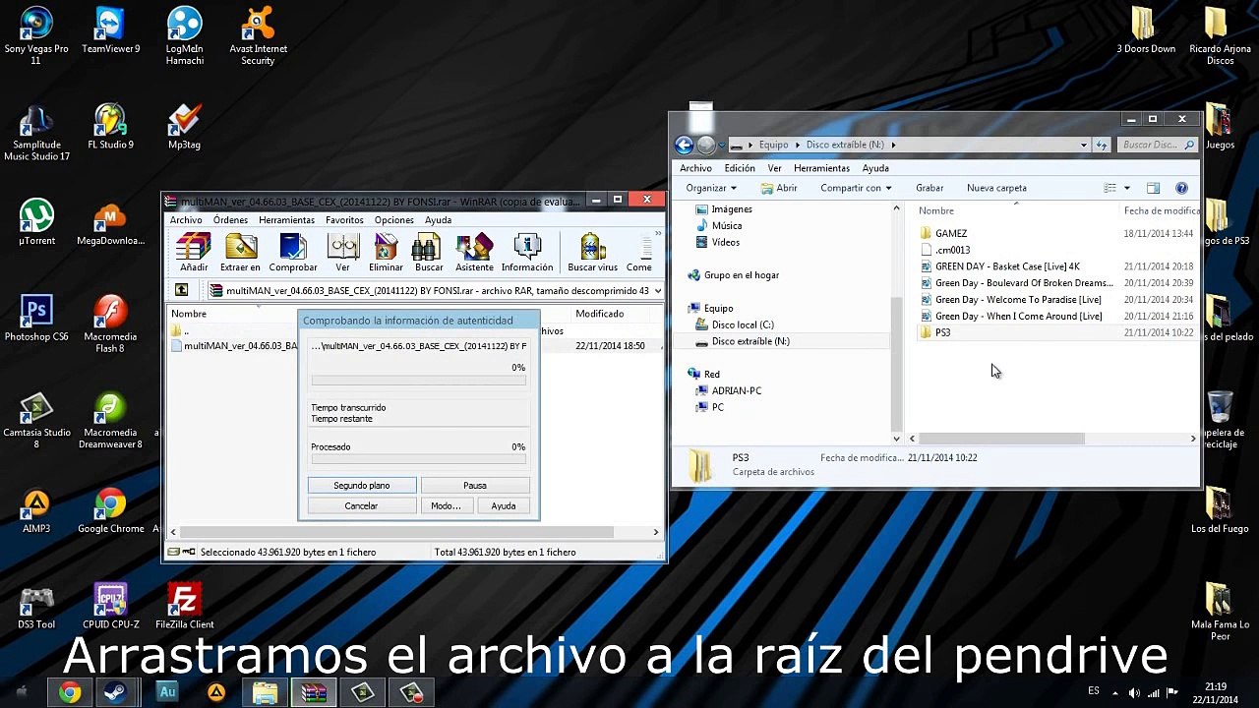This screenshot has width=1259, height=708.
Task: Open µTorrent desktop icon
Action: [x=36, y=222]
